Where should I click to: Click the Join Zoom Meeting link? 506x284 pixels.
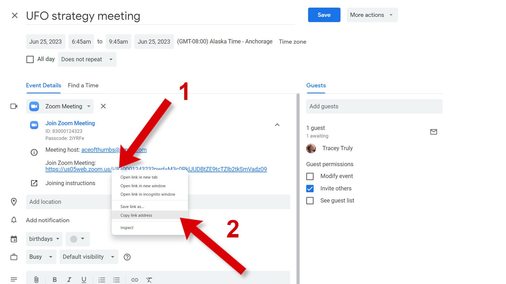(70, 123)
